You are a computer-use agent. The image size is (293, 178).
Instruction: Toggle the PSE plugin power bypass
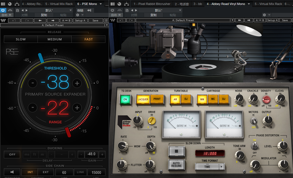(x=3, y=10)
